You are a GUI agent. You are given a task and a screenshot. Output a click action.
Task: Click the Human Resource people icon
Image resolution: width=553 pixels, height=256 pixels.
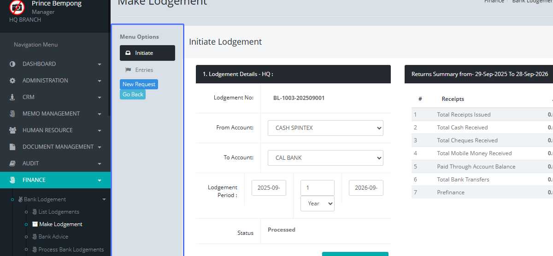[x=12, y=130]
